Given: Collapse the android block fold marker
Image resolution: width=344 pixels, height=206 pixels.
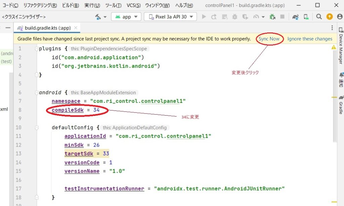Looking at the screenshot, I should (x=36, y=92).
